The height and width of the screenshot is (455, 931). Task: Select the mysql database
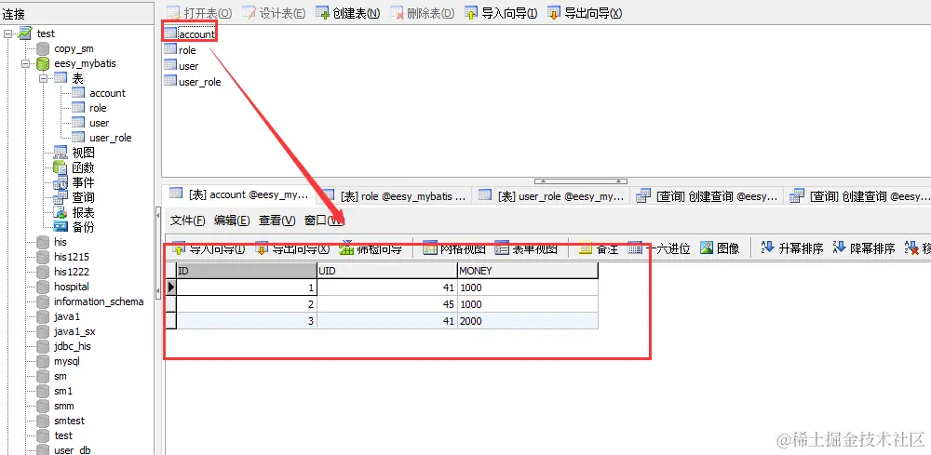58,361
